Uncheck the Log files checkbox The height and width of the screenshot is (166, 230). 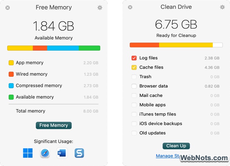134,58
